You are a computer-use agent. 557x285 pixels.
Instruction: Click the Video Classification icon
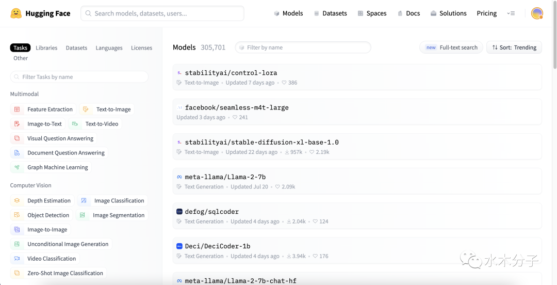click(x=17, y=259)
